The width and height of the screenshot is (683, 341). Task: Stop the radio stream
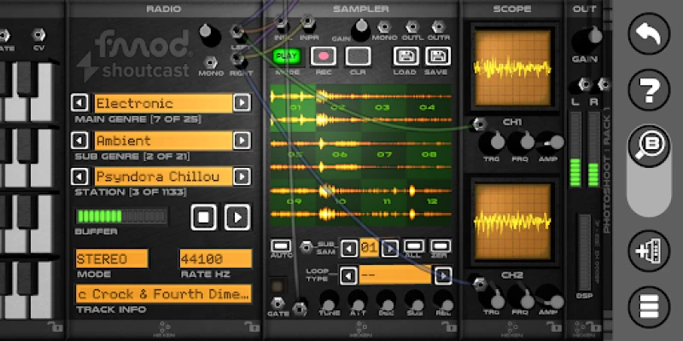204,217
